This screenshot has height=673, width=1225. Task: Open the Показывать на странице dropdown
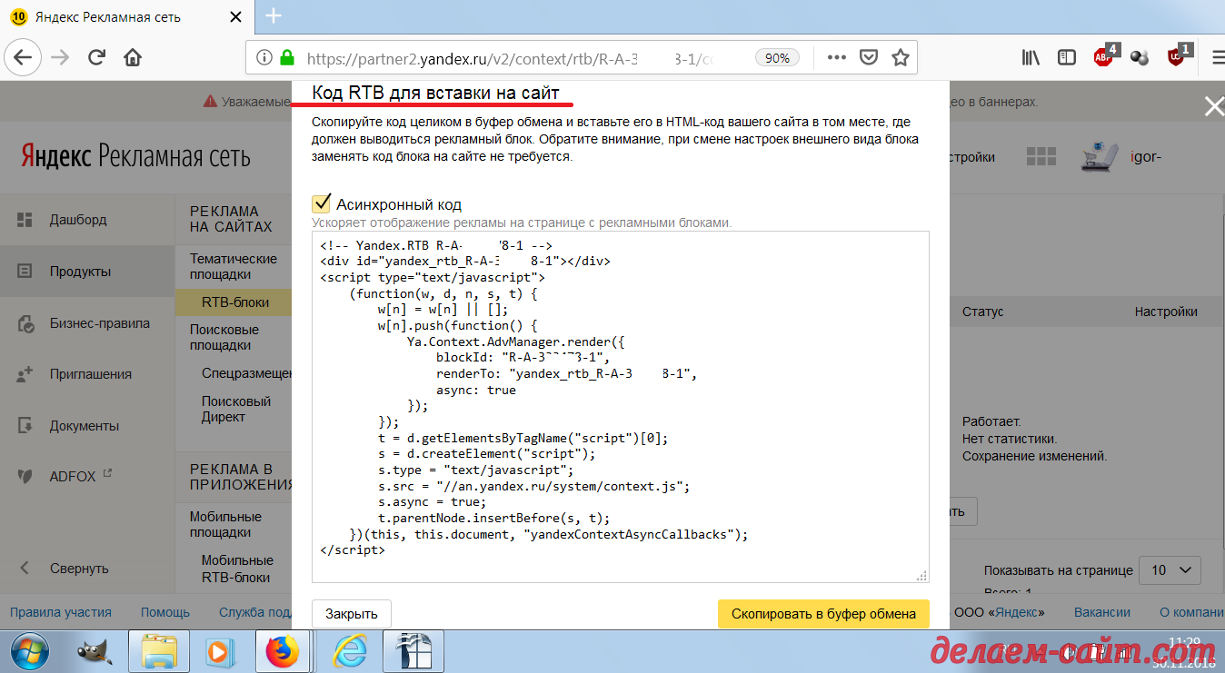[1170, 570]
